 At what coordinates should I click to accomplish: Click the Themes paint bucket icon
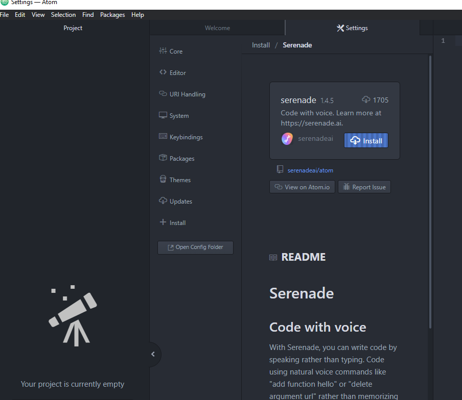(x=163, y=179)
